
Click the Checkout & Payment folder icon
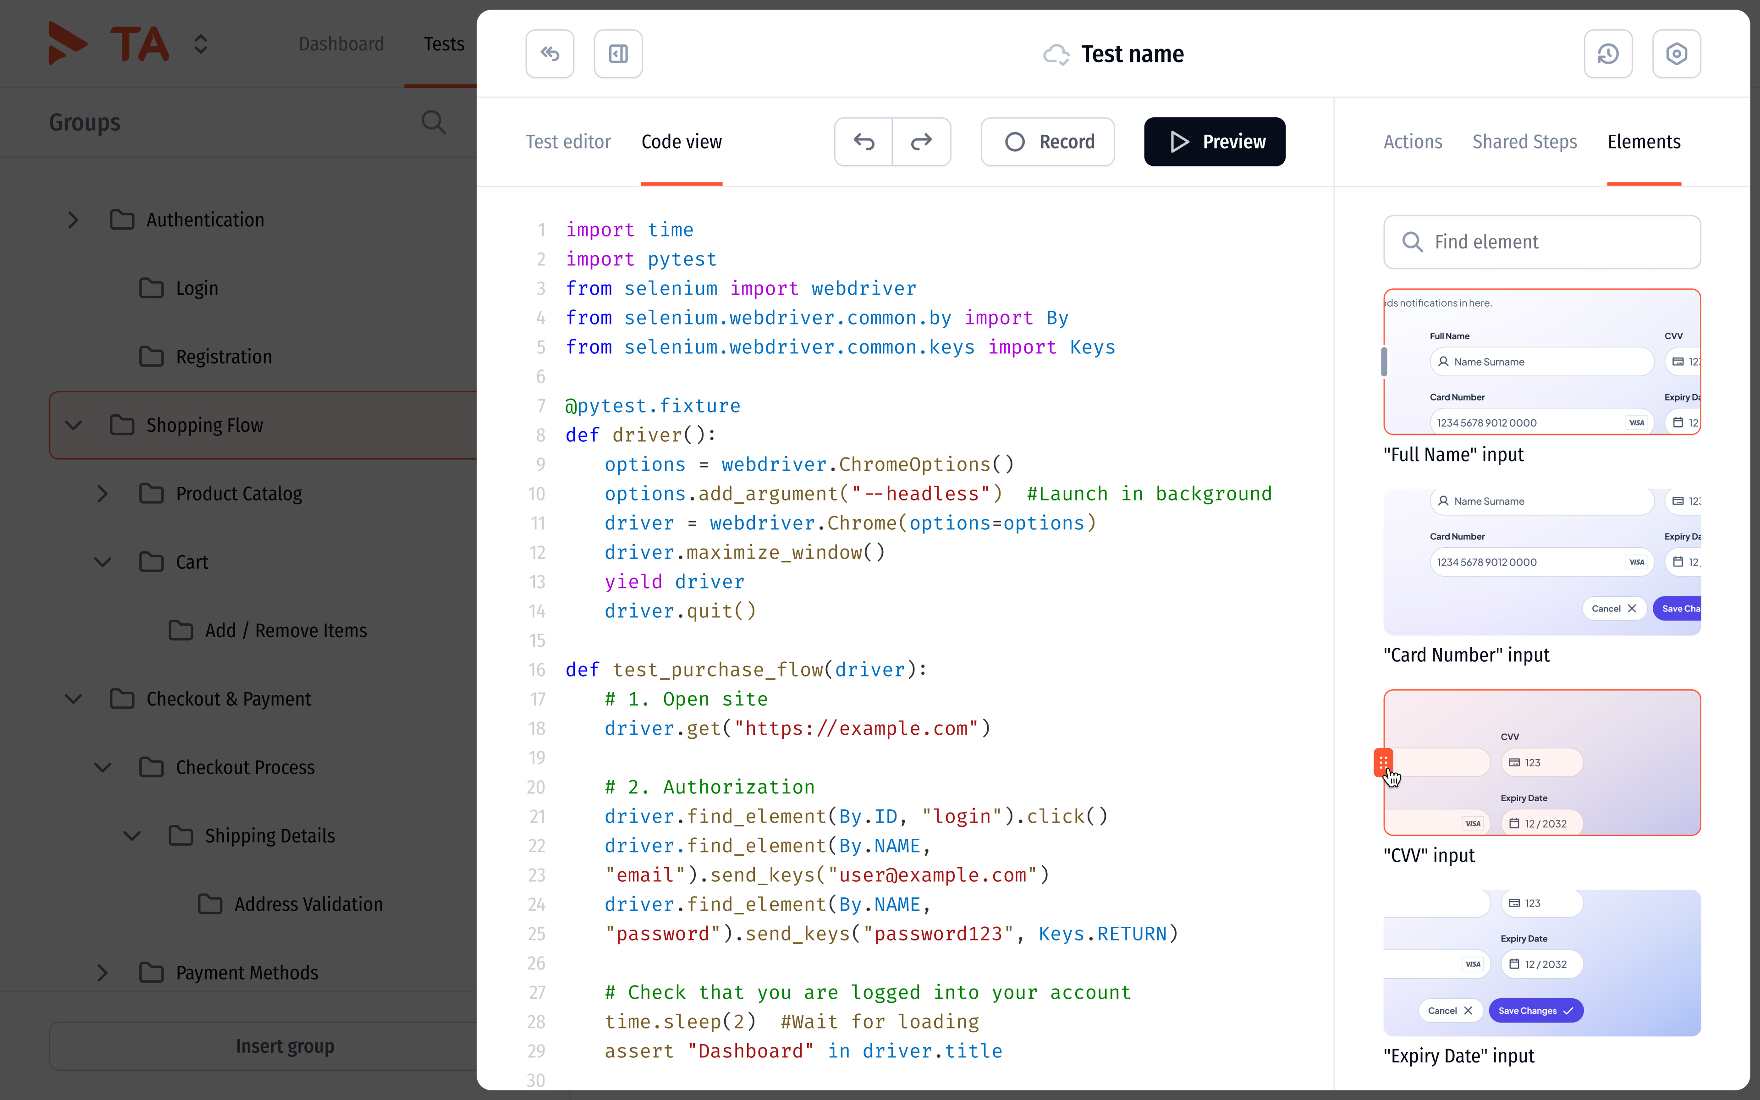click(122, 698)
